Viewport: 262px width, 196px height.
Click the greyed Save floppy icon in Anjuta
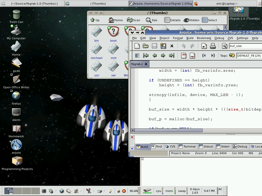point(154,46)
